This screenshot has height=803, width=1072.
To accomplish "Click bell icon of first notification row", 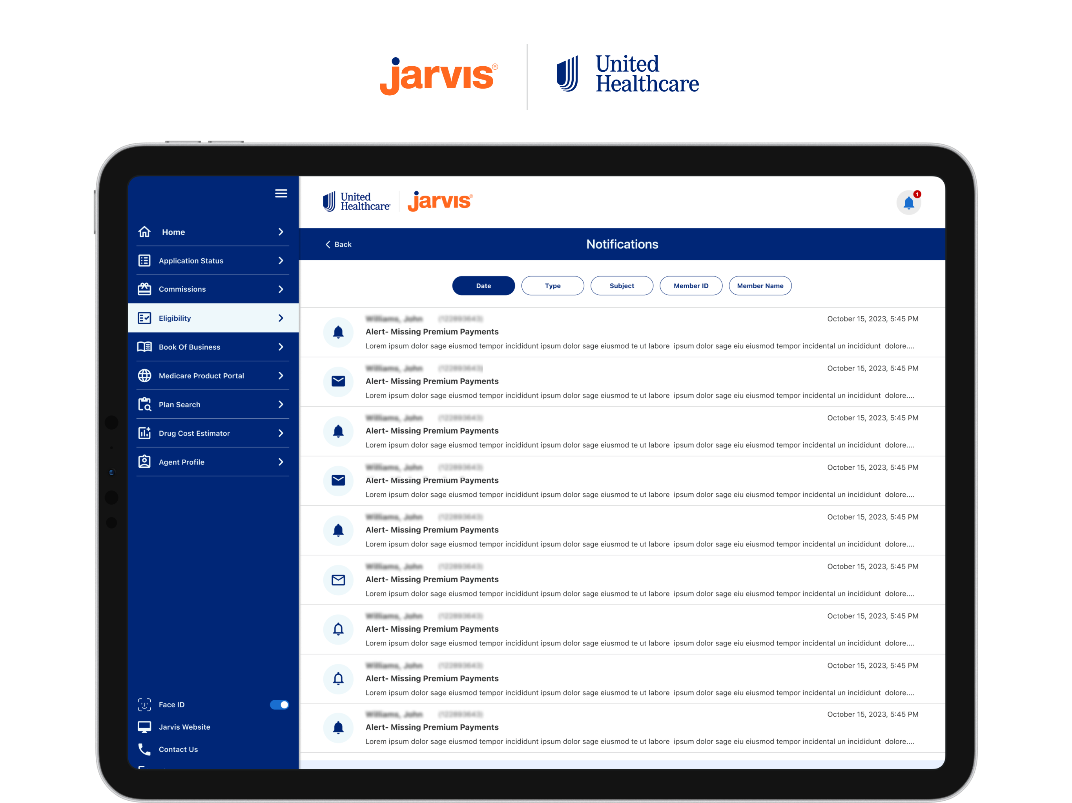I will [x=338, y=332].
